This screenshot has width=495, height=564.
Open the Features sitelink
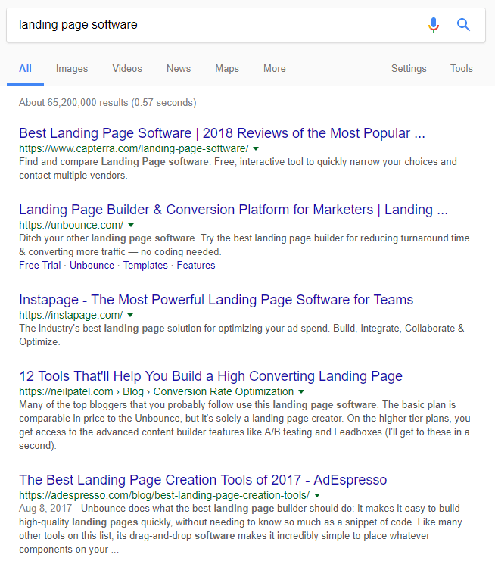196,266
